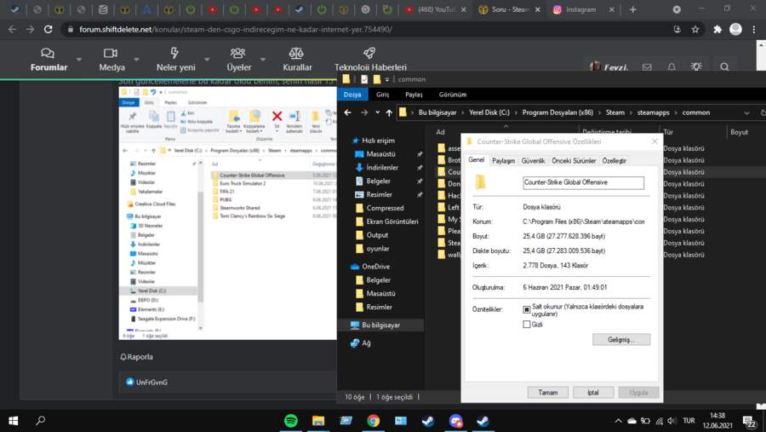This screenshot has height=432, width=766.
Task: Open the forum messages envelope icon
Action: [647, 67]
